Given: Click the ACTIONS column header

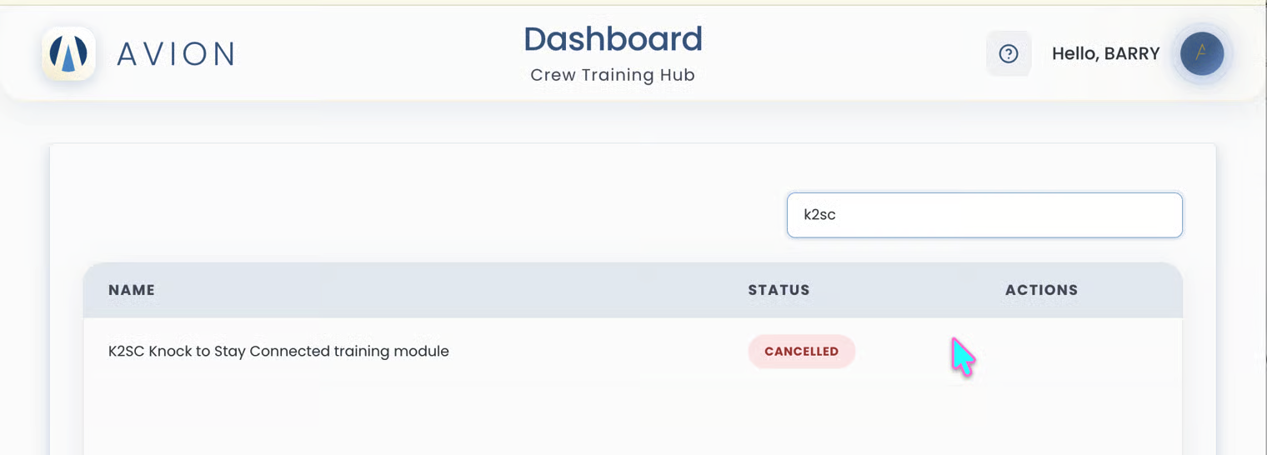Looking at the screenshot, I should point(1041,290).
